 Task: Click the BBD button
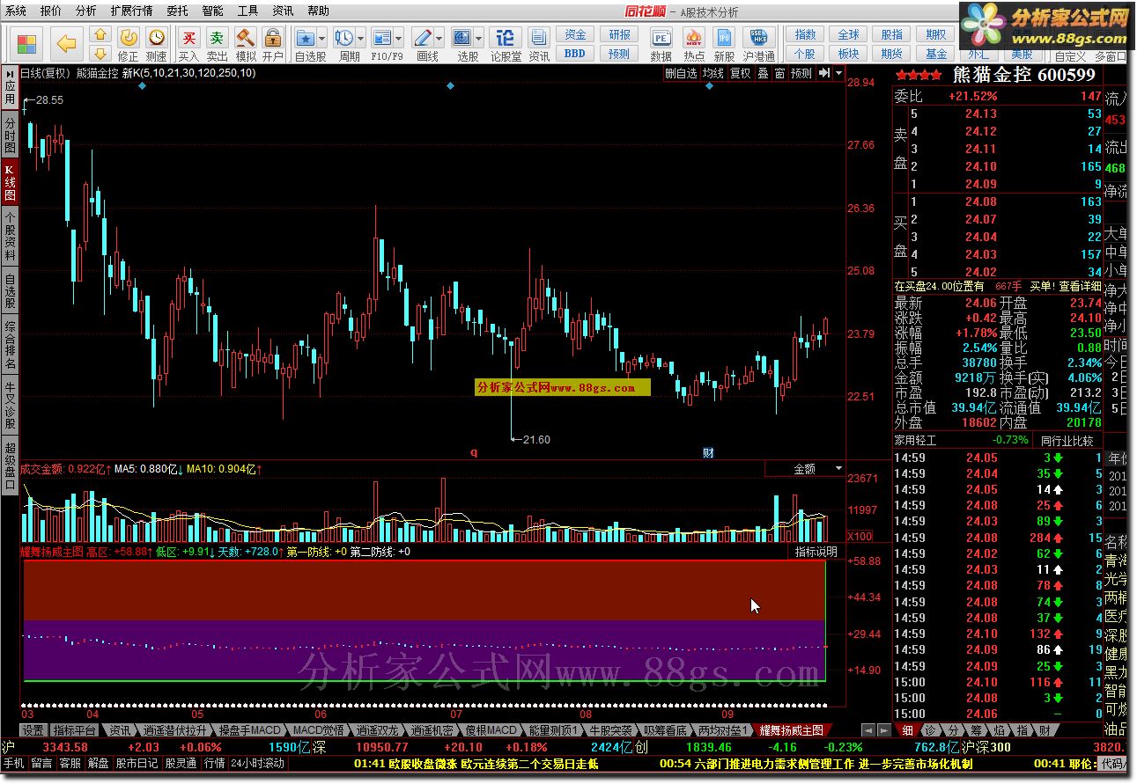[575, 54]
